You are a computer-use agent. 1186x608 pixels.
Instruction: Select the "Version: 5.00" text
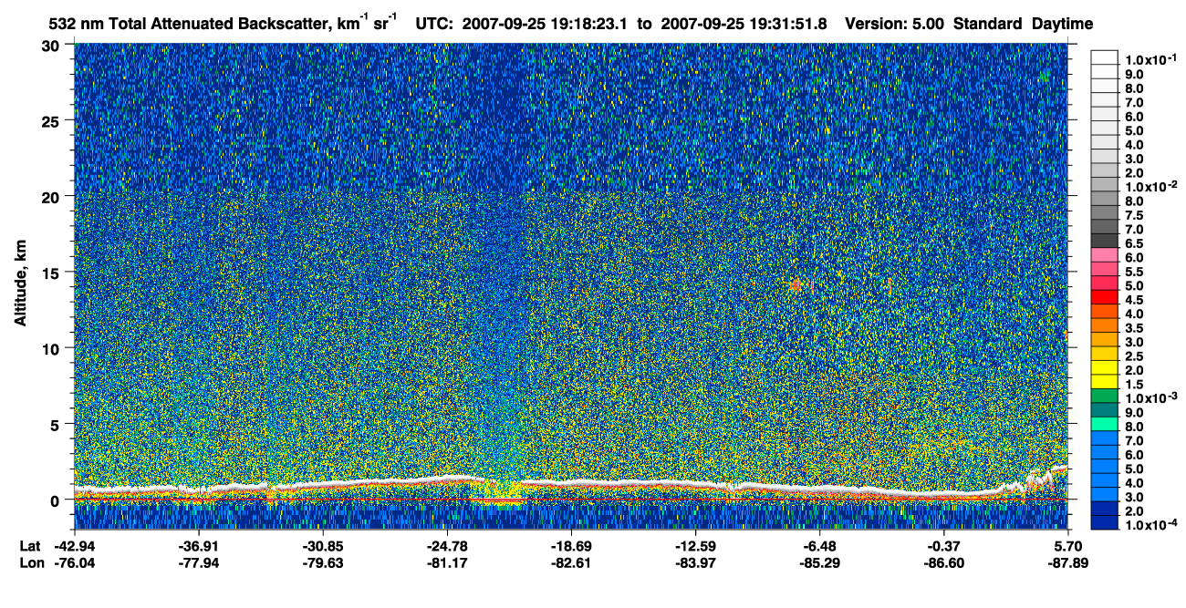point(896,24)
